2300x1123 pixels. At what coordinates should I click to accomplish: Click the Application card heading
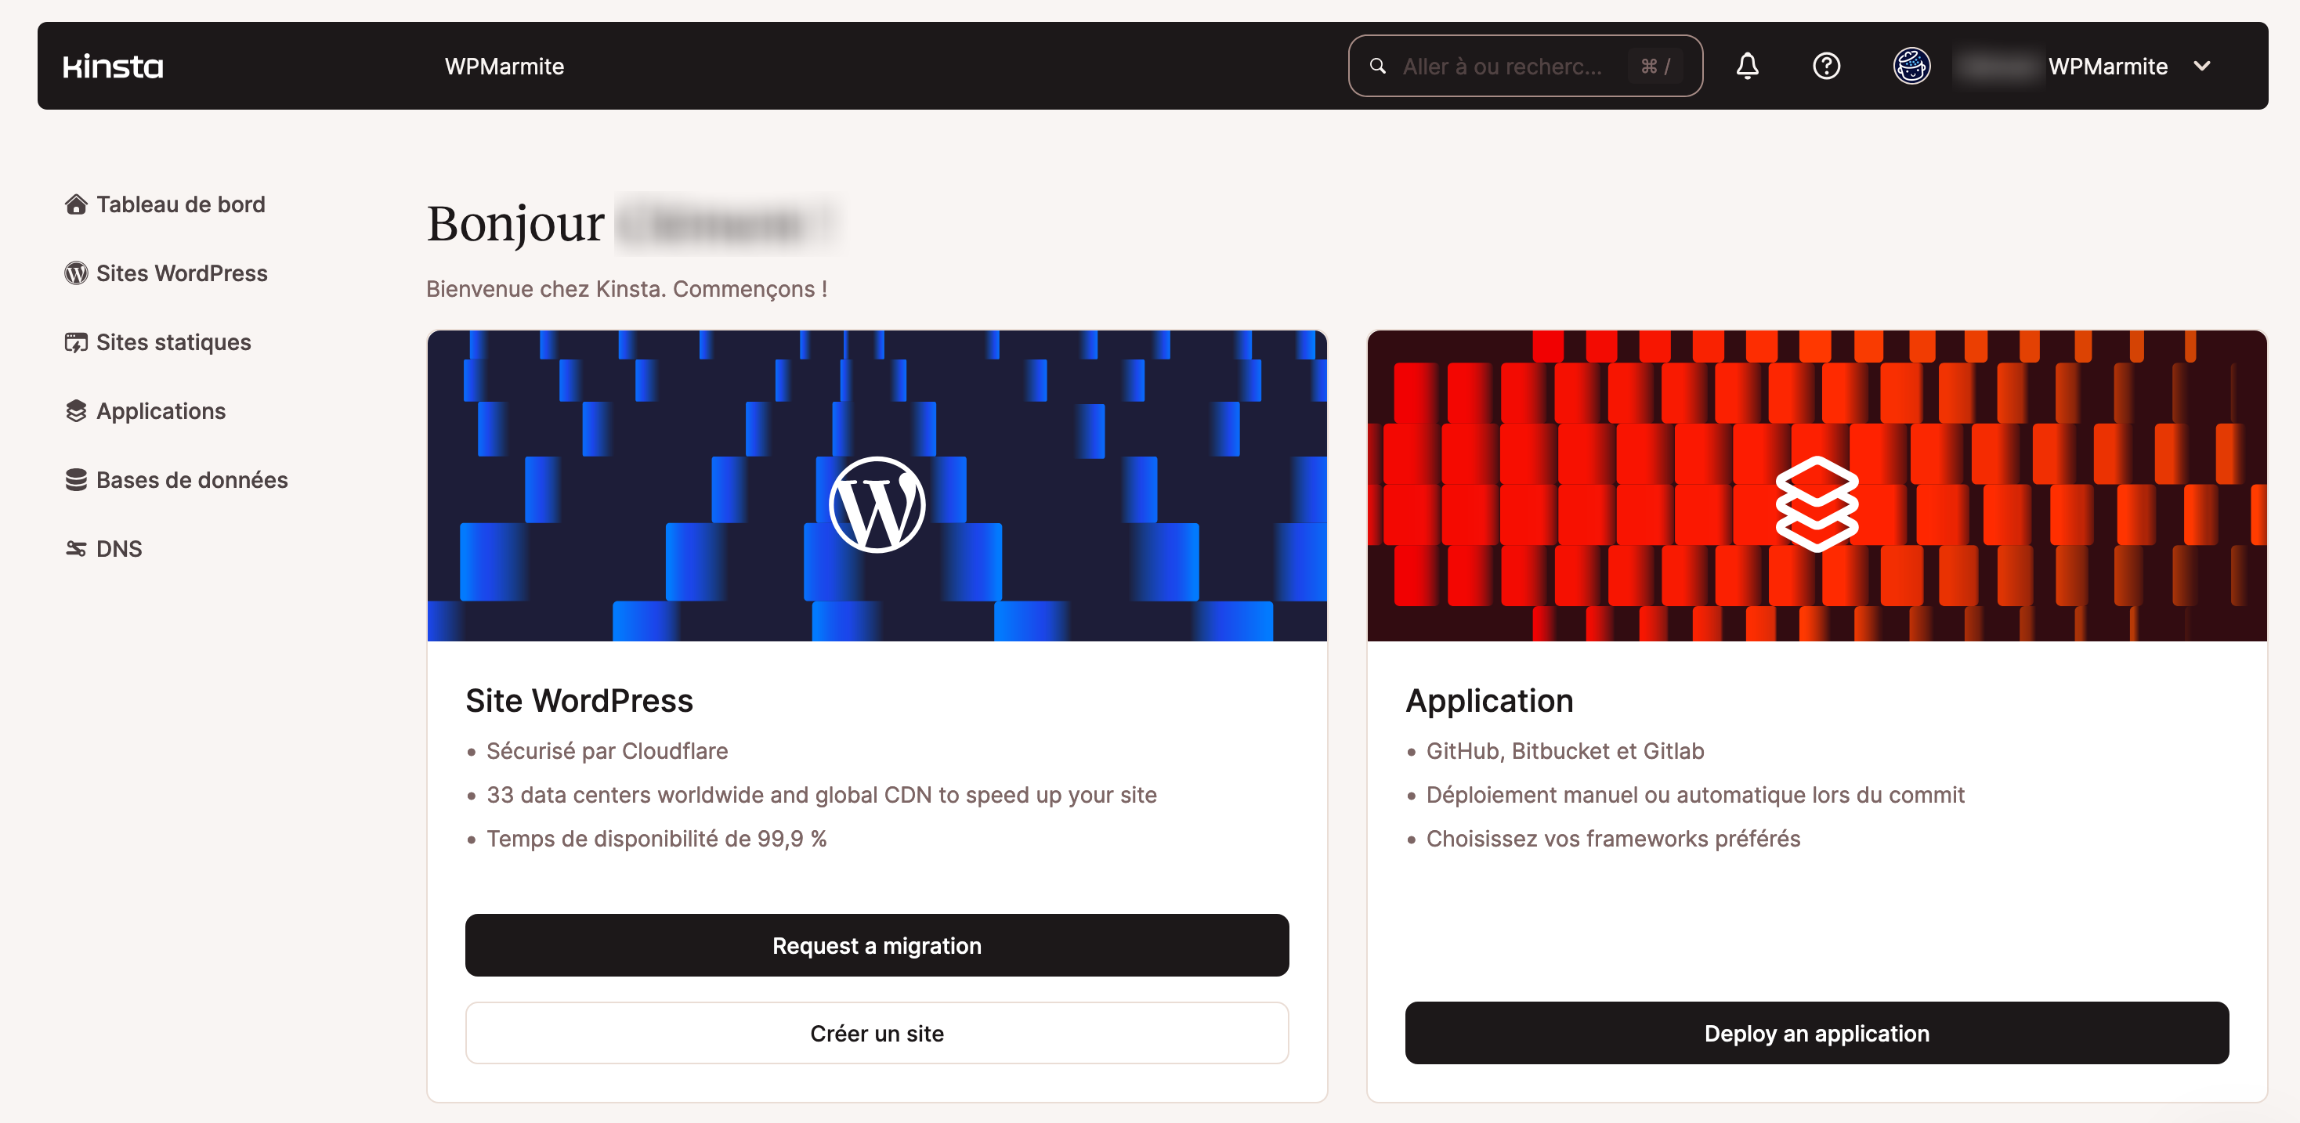click(1489, 700)
